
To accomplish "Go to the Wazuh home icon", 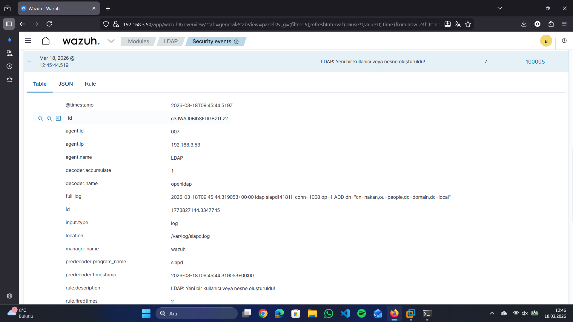I will click(46, 41).
